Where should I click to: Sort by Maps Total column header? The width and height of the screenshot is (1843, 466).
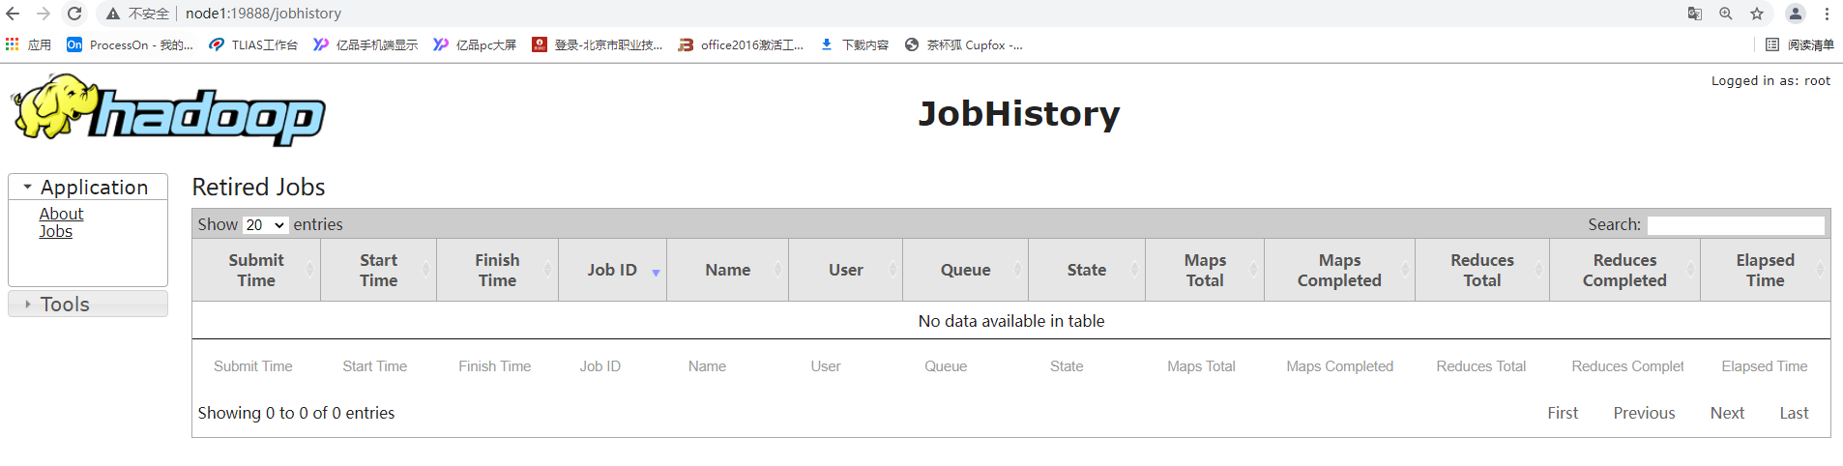pyautogui.click(x=1205, y=270)
